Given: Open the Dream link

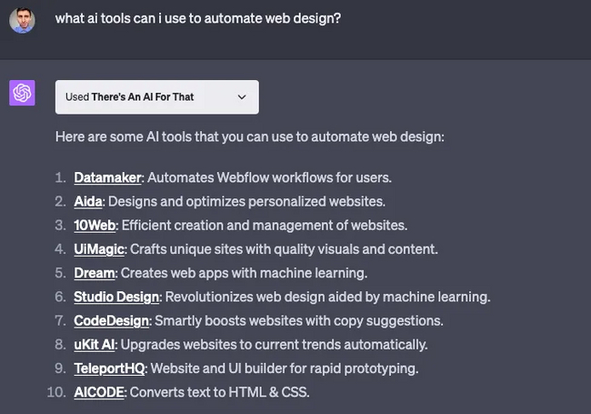Looking at the screenshot, I should tap(95, 273).
